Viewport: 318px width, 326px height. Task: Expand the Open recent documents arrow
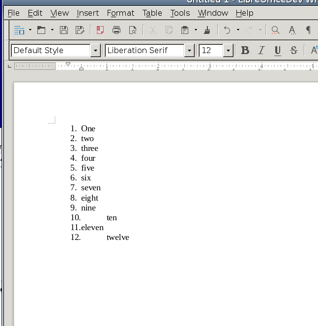(52, 30)
